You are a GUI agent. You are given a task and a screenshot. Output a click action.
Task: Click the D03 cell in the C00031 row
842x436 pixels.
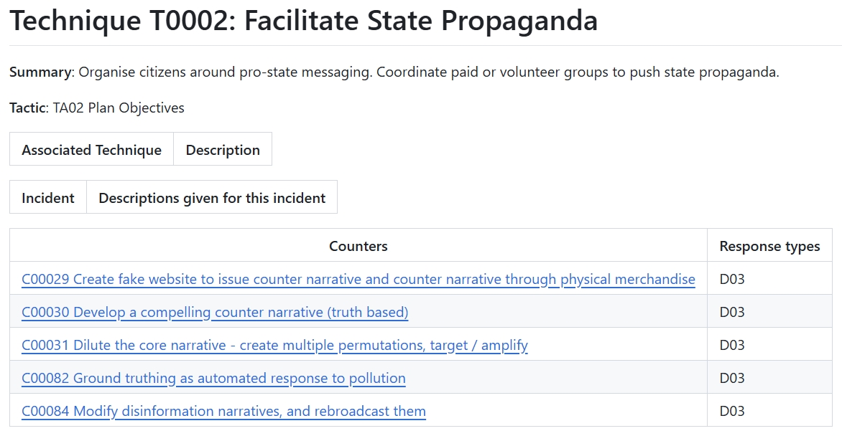coord(732,345)
